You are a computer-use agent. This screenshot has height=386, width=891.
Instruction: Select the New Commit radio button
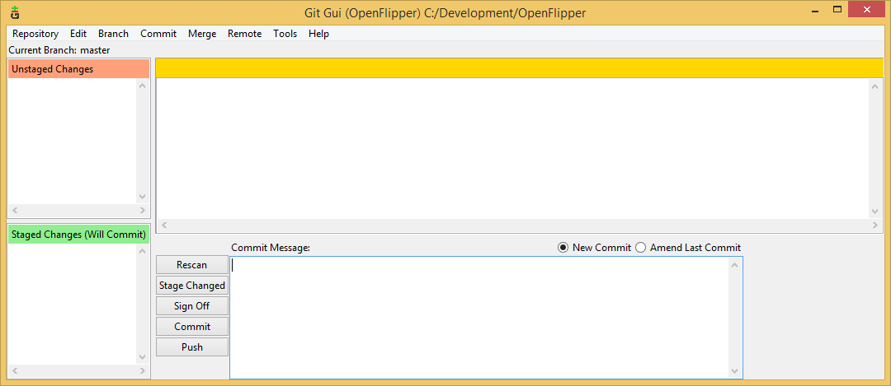point(563,248)
